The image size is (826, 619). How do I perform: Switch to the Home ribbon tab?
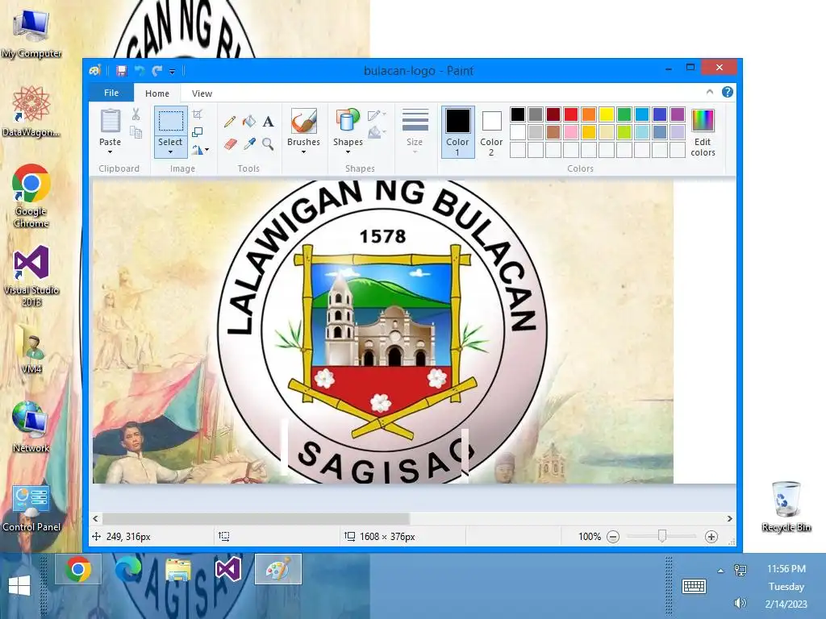pos(157,93)
